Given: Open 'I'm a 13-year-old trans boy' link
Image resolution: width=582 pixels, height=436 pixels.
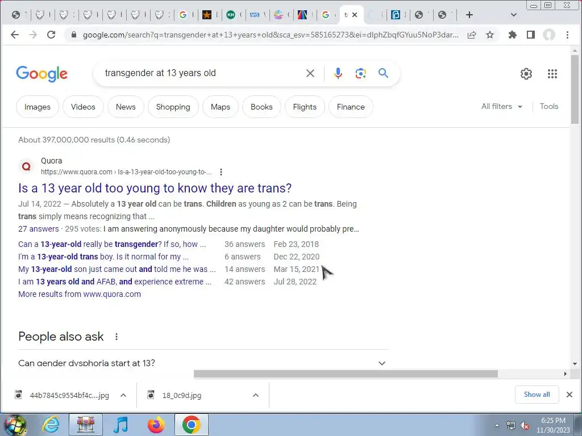Looking at the screenshot, I should (103, 257).
